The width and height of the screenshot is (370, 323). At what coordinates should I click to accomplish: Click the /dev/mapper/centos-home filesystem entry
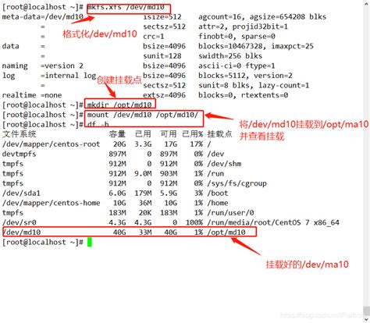pos(51,203)
